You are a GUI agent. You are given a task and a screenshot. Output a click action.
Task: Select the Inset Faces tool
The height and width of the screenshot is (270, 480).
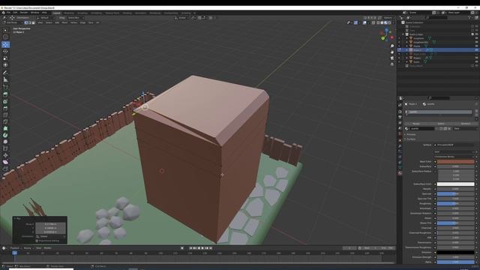pyautogui.click(x=5, y=101)
